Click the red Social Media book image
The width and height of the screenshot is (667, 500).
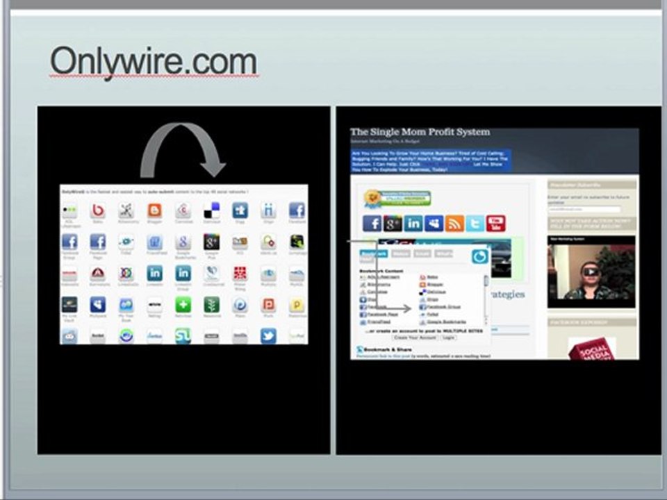click(x=592, y=349)
